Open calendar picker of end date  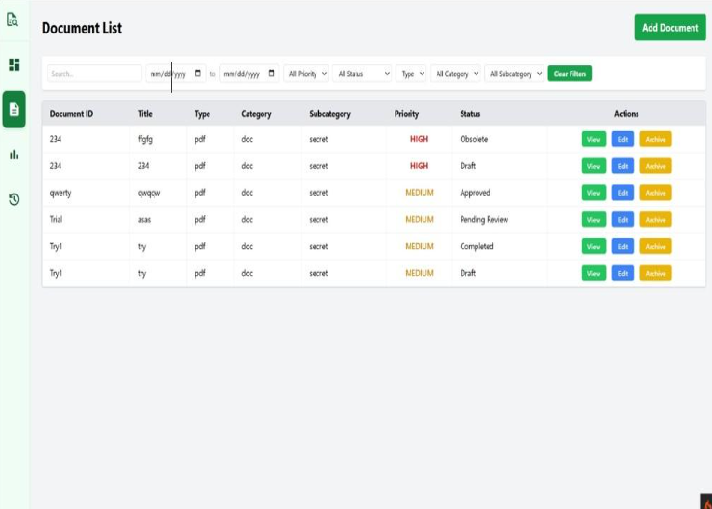pyautogui.click(x=271, y=74)
